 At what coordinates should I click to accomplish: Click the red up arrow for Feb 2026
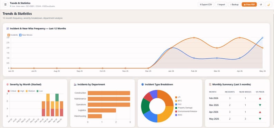pyautogui.click(x=260, y=98)
